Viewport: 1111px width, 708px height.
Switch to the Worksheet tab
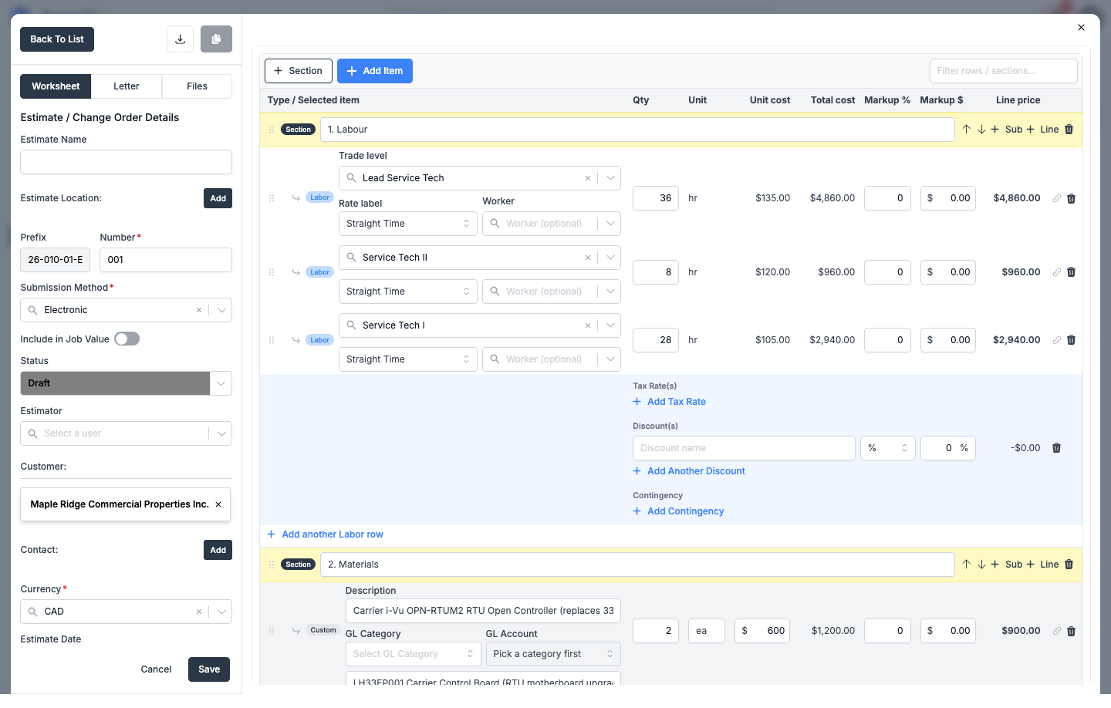(x=56, y=86)
